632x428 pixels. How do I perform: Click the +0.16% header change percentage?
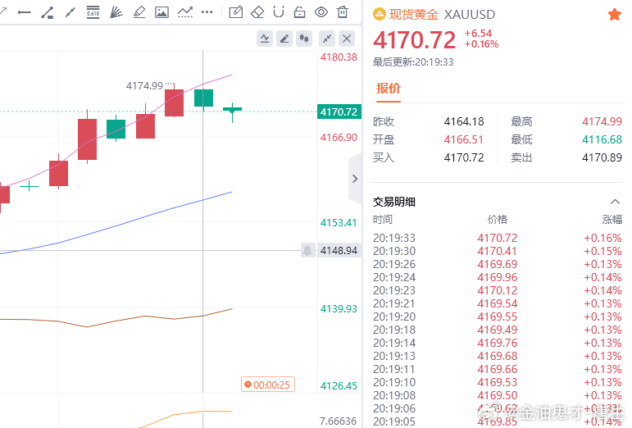click(x=482, y=44)
